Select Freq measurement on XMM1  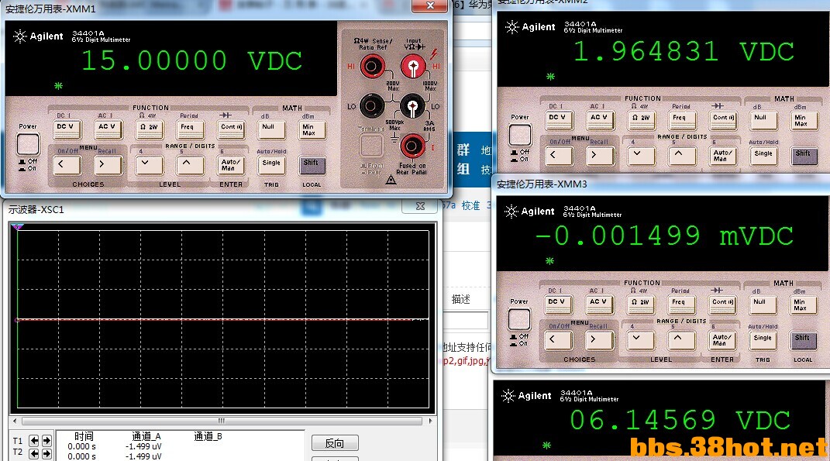coord(190,129)
